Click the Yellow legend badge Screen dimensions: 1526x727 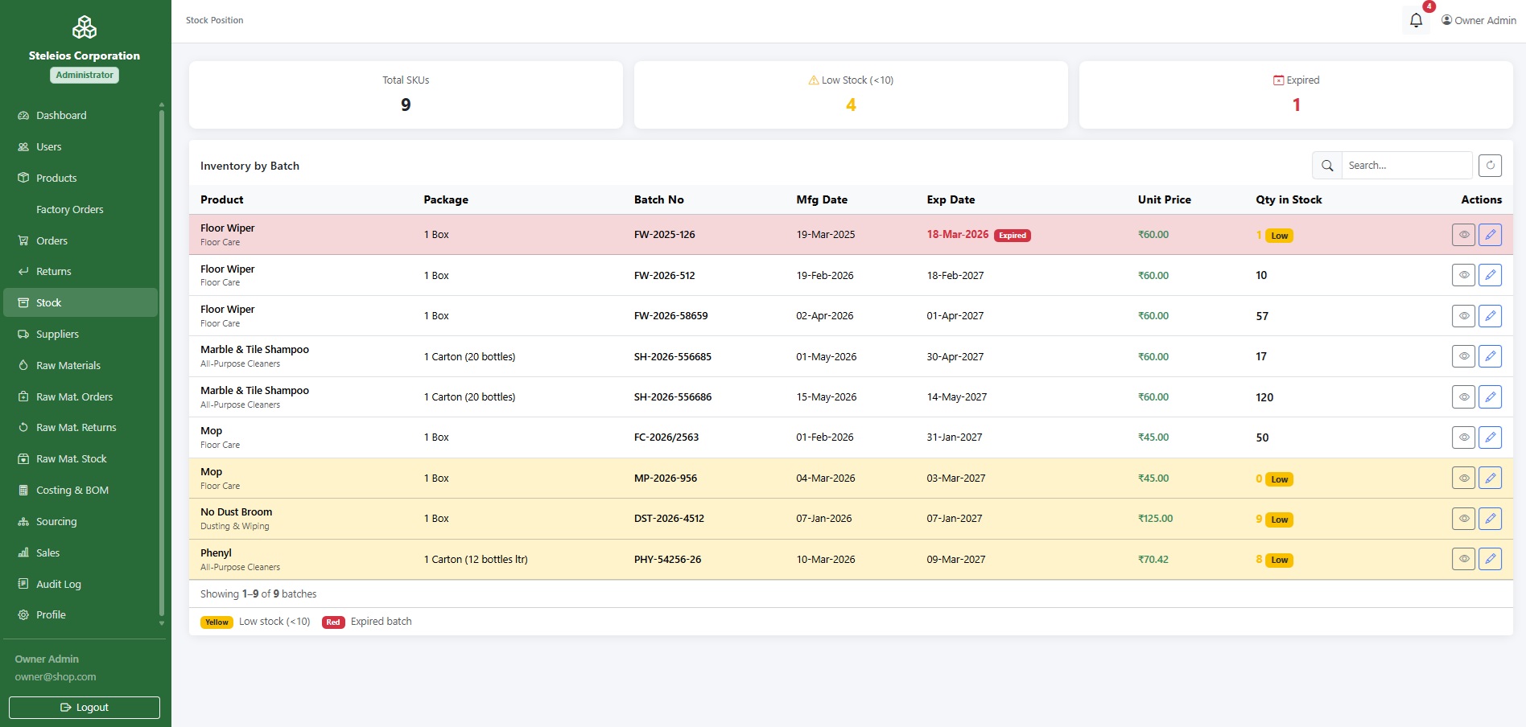(x=217, y=622)
